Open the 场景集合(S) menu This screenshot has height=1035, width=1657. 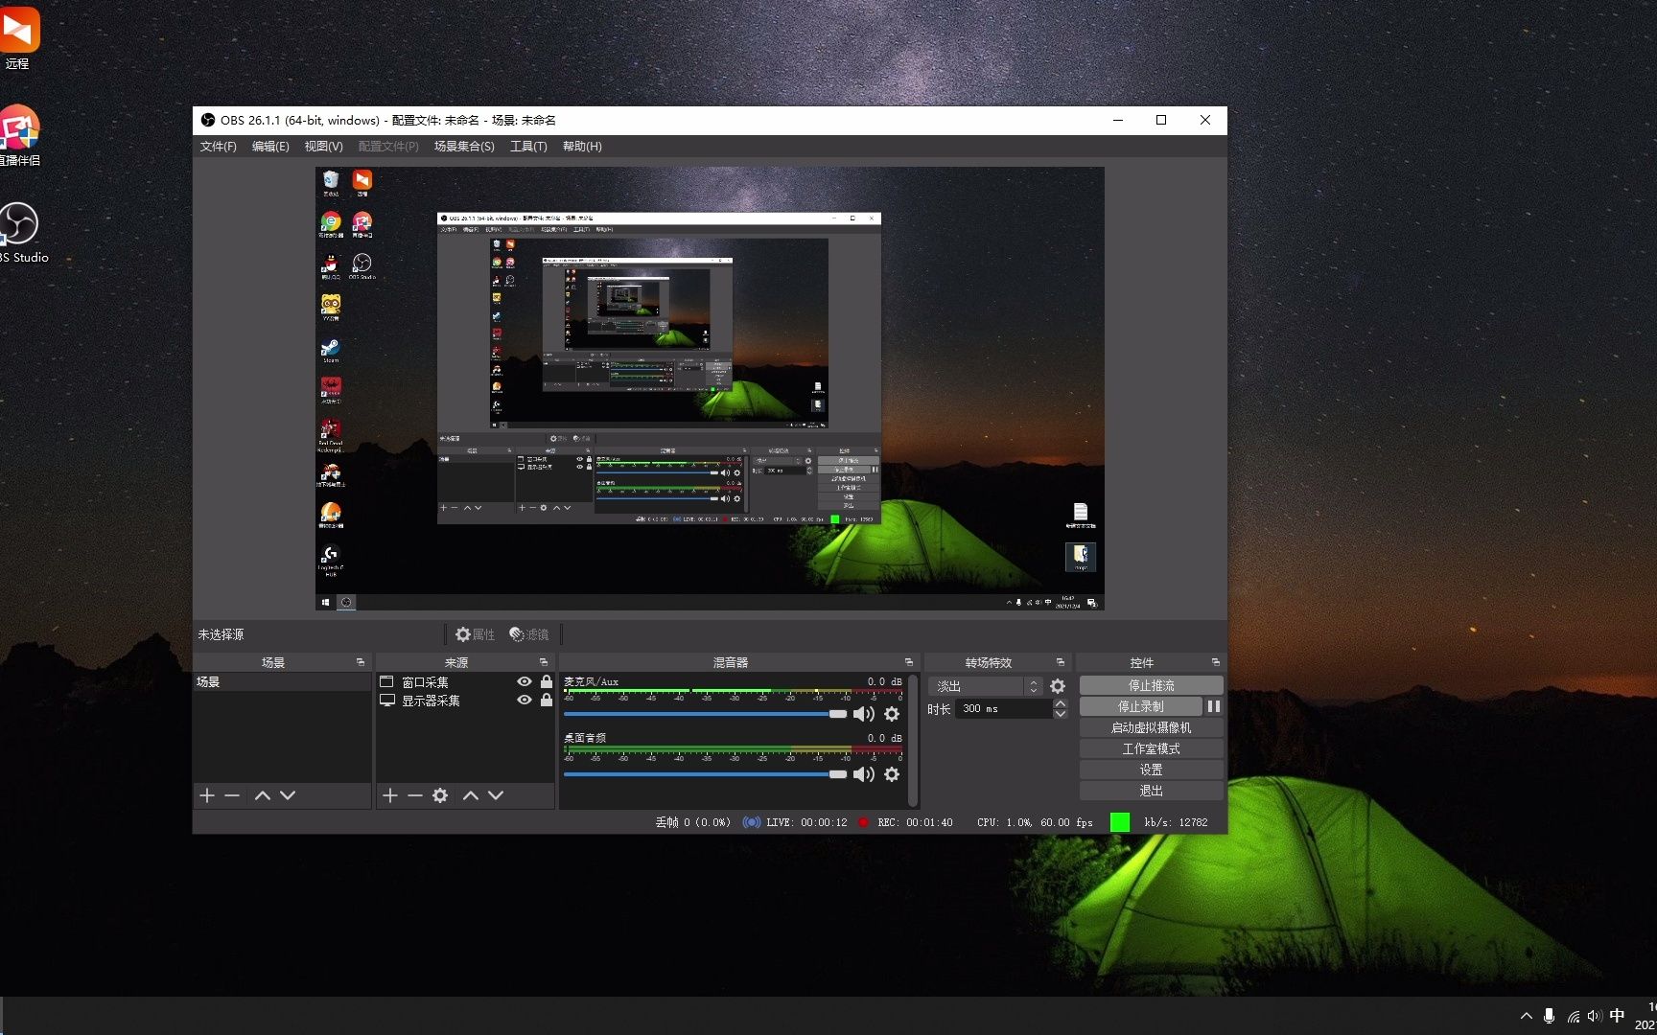pos(464,147)
